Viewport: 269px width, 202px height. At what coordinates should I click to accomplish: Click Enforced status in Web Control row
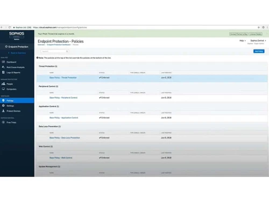pos(104,158)
